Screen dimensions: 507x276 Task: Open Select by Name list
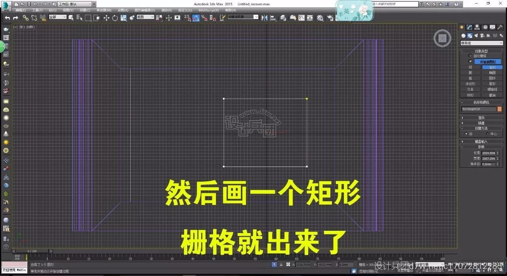79,18
